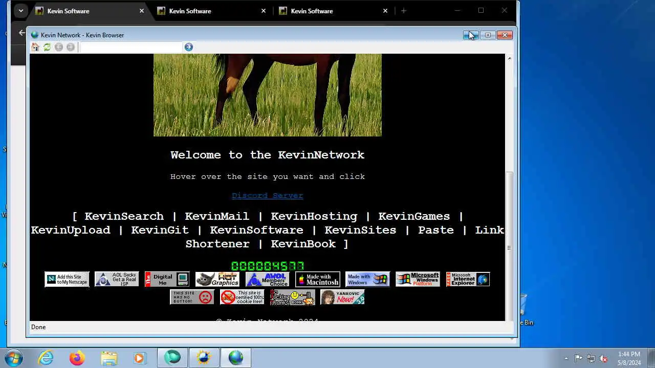Click the back arrow in the background browser
This screenshot has width=655, height=368.
tap(21, 33)
